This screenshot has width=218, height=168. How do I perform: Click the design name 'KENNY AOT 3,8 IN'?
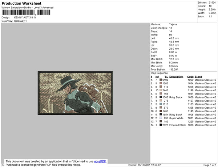[x=25, y=17]
